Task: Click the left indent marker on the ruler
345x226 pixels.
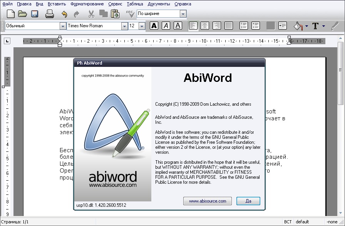Action: (x=60, y=41)
